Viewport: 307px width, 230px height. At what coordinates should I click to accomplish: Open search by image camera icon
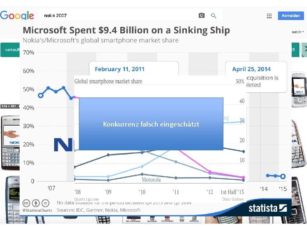coord(202,15)
